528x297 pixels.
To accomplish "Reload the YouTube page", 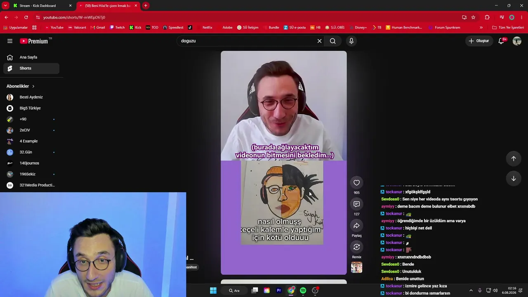I will coord(26,17).
